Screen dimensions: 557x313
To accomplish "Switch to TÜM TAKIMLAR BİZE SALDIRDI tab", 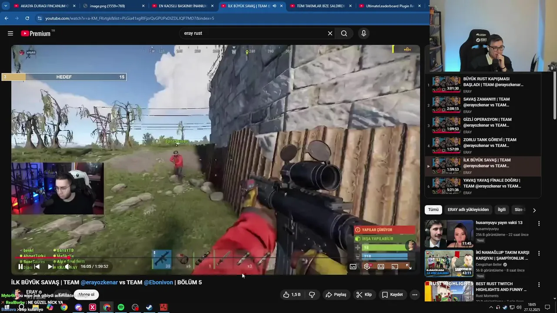I will click(x=320, y=6).
